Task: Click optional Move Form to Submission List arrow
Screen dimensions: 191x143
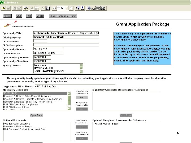Action: (82, 127)
